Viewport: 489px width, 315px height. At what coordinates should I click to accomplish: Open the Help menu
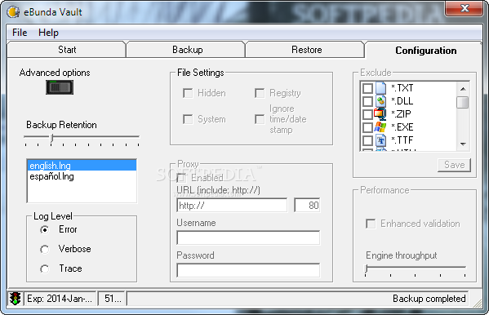pos(48,33)
